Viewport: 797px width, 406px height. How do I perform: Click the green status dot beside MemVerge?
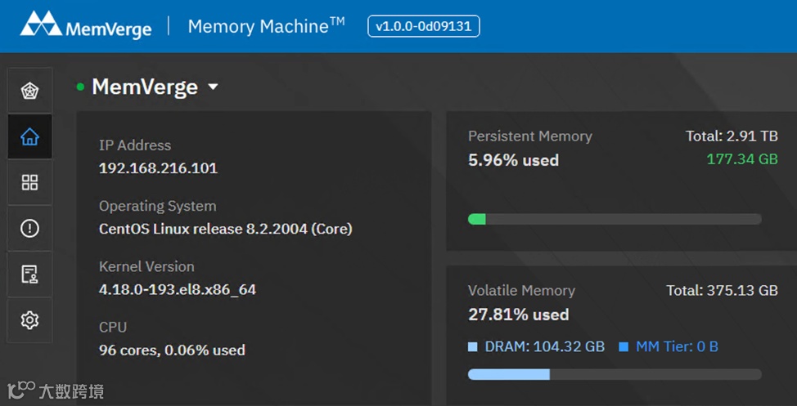80,87
